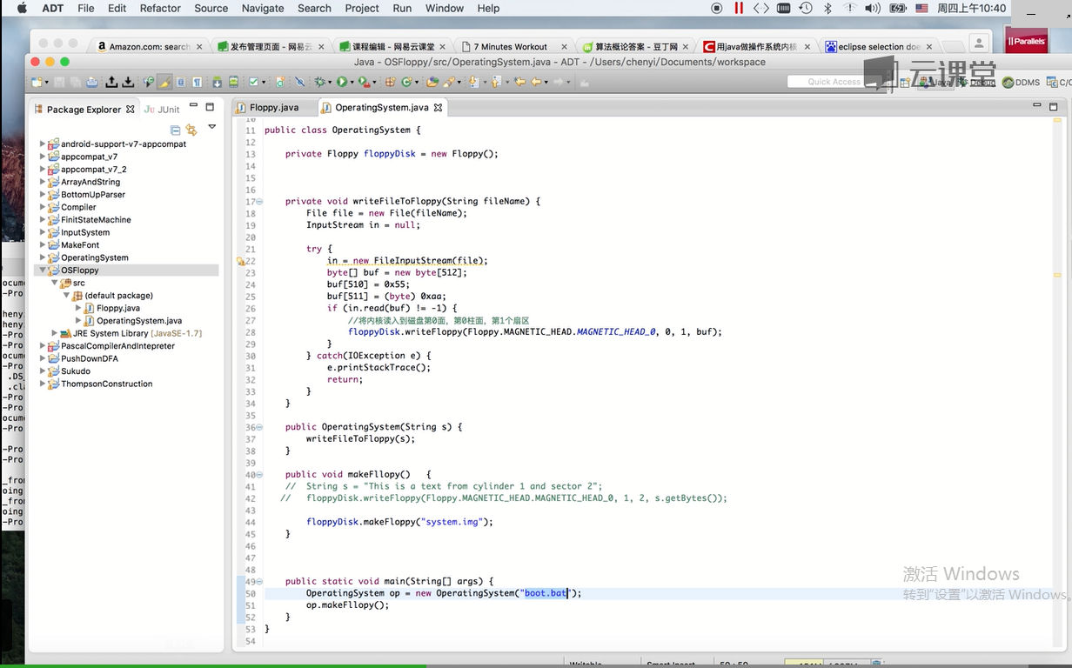
Task: Toggle Mark Occurrences highlighter in toolbar
Action: (164, 82)
